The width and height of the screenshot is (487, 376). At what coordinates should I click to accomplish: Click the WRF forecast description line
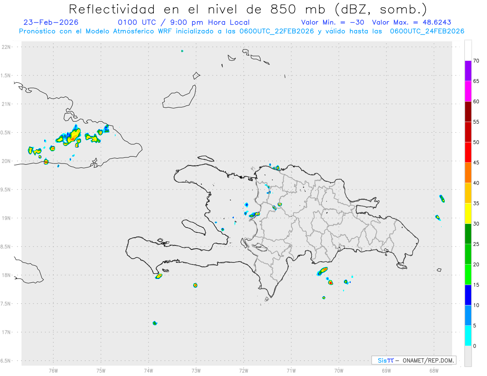click(x=241, y=31)
